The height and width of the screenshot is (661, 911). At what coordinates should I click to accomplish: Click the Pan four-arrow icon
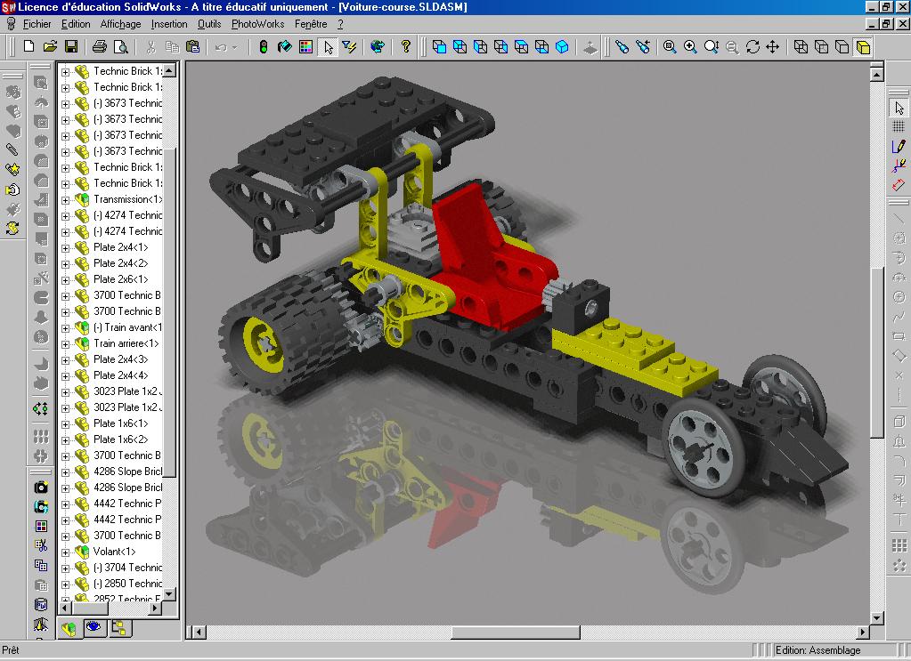(x=773, y=47)
